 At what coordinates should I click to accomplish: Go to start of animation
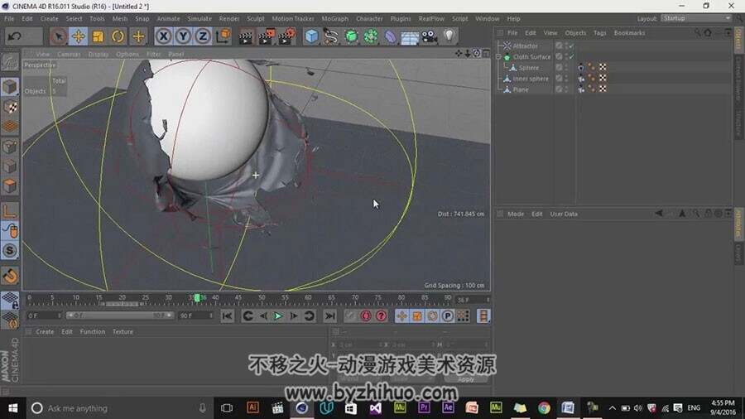pos(227,316)
